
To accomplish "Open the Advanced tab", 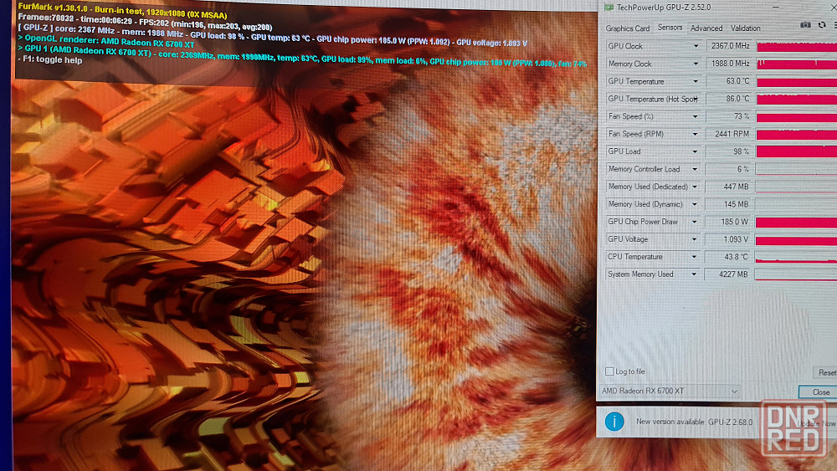I will pos(706,28).
